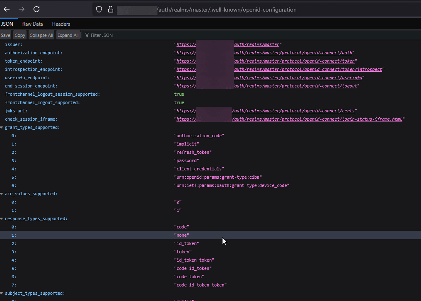Click the Collapse All button

click(x=41, y=35)
